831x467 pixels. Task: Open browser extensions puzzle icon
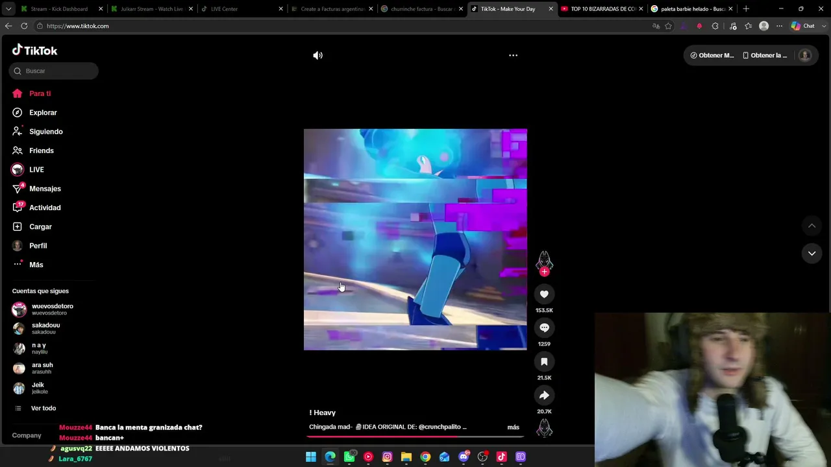(715, 26)
